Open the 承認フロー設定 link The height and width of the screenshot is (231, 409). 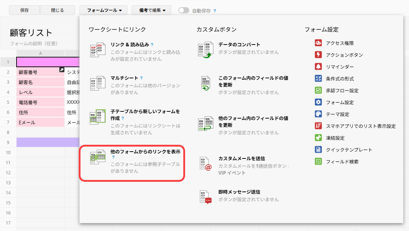pos(342,91)
